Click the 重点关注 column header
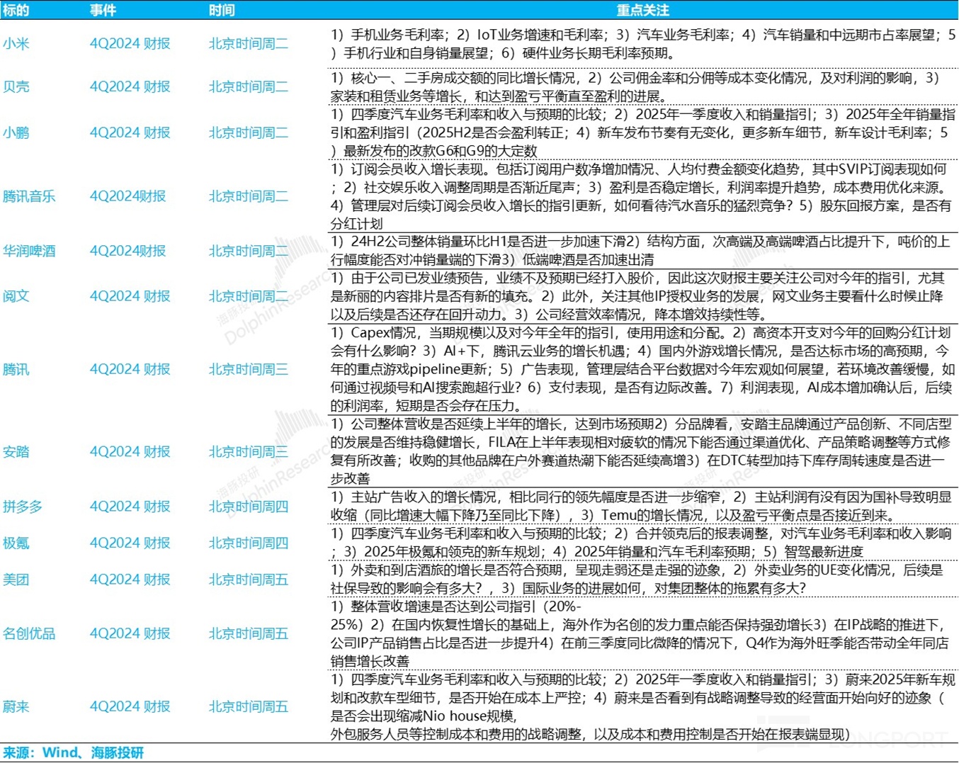The image size is (959, 763). click(x=642, y=10)
